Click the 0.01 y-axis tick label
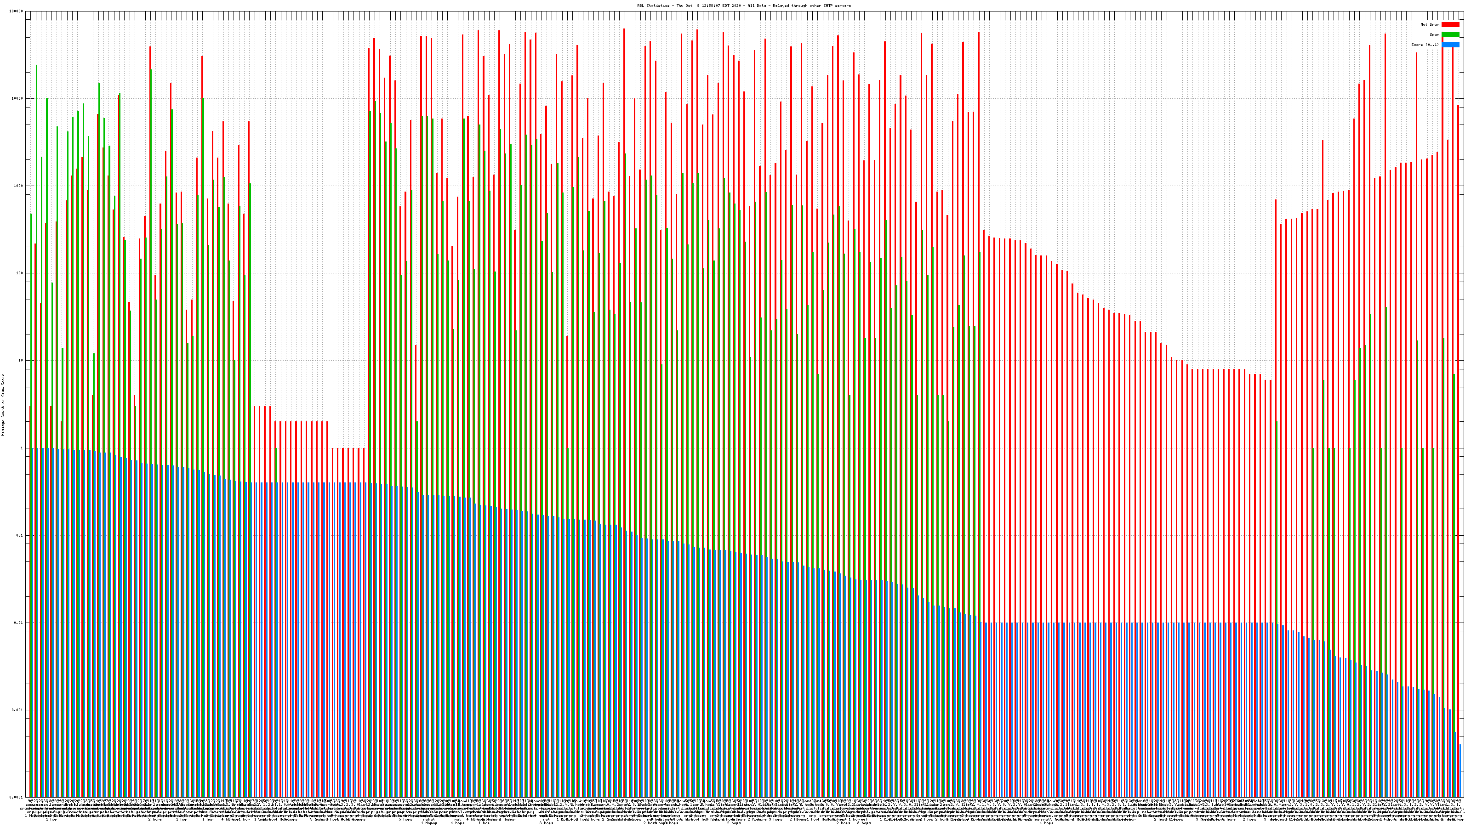The image size is (1471, 827). coord(19,623)
